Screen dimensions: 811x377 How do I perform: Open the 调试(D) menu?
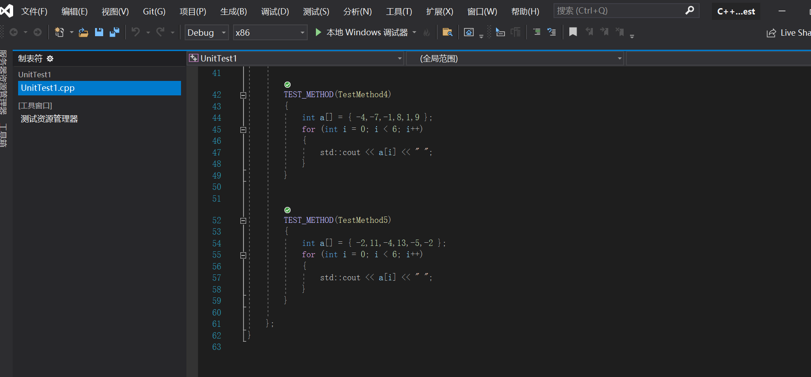pos(275,11)
